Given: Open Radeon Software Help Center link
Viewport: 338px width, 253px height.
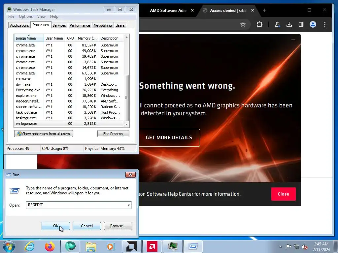Looking at the screenshot, I should (x=166, y=194).
